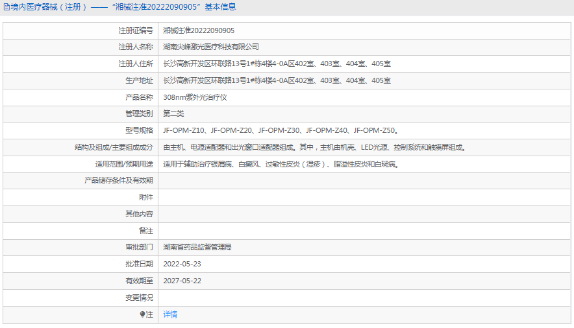Click the 结构及组成/主要组成成分 label

(114, 148)
